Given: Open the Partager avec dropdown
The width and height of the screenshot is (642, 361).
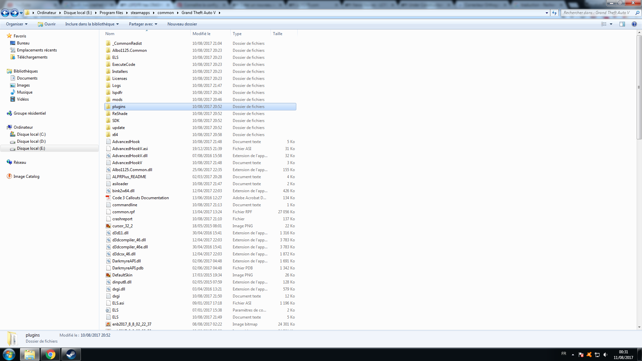Looking at the screenshot, I should (x=143, y=24).
